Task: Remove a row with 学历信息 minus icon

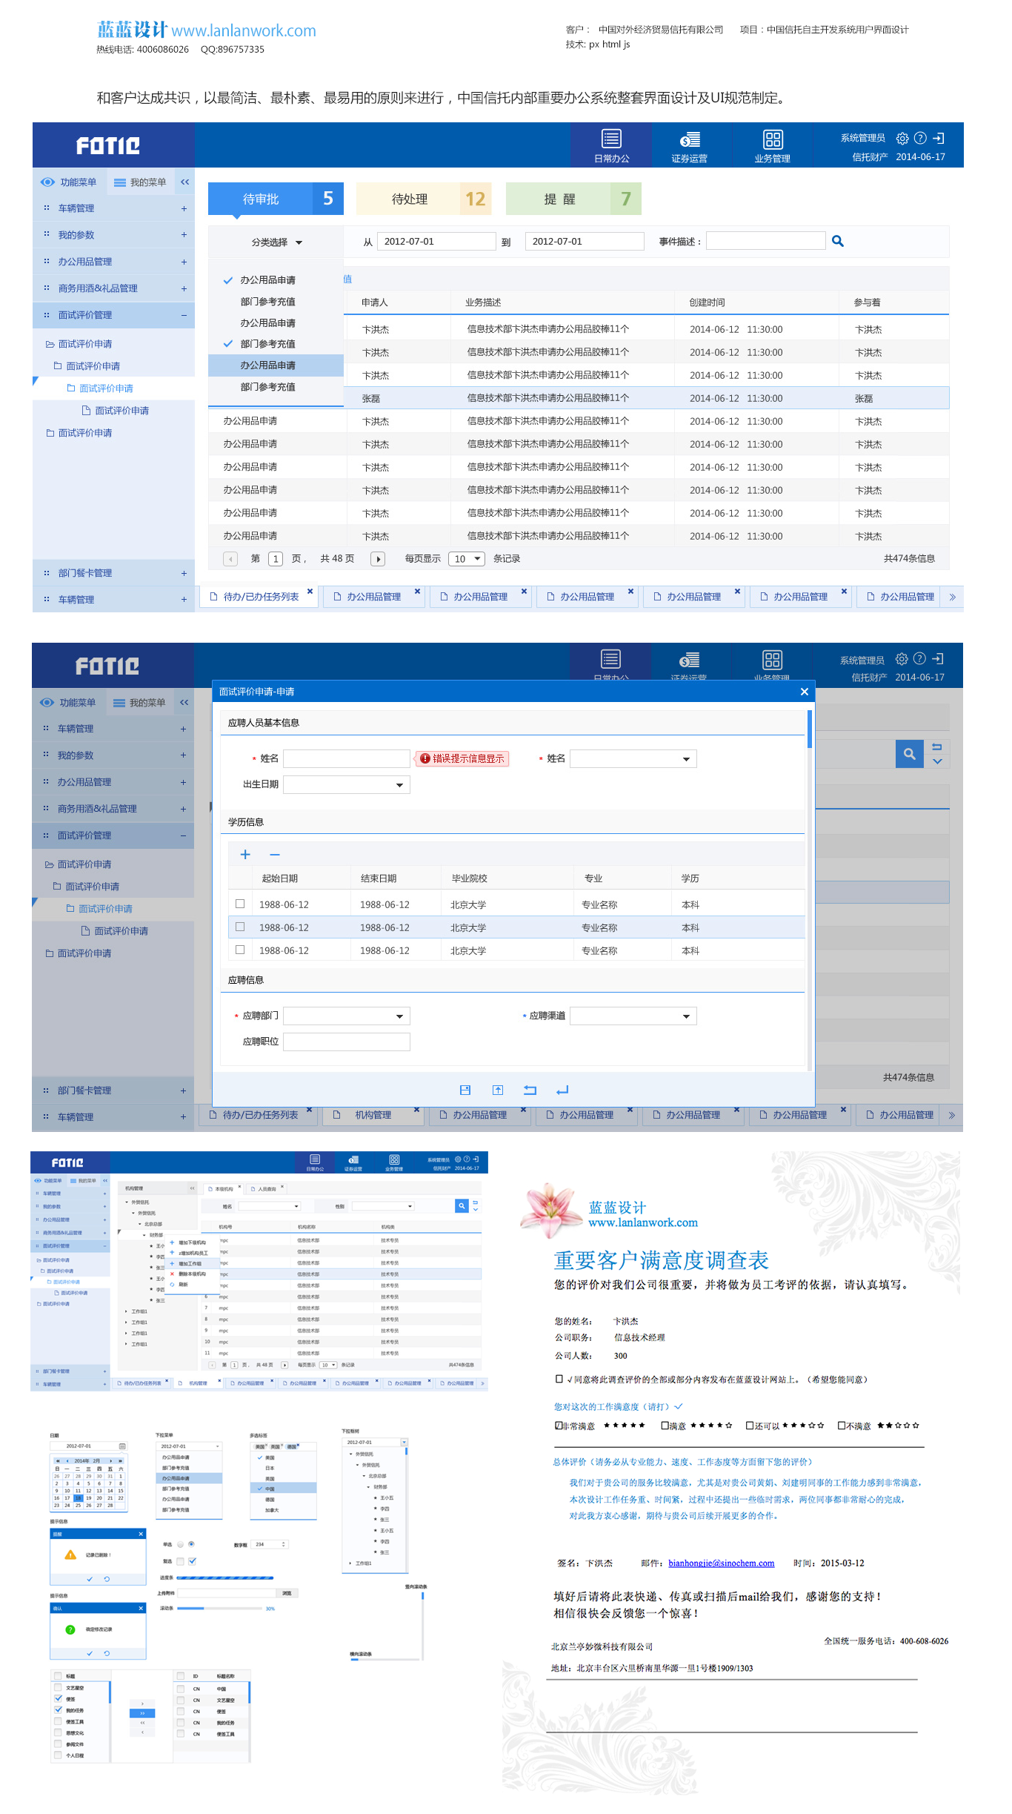Action: (274, 855)
